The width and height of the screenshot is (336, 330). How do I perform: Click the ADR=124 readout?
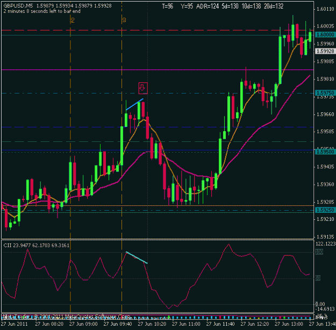208,6
